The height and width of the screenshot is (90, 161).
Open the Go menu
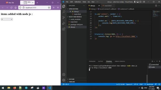coord(89,2)
